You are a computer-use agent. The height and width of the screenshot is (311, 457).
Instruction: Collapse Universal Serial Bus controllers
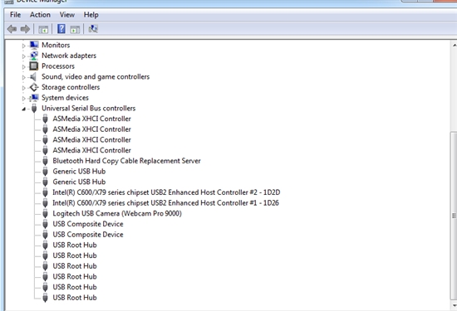[x=24, y=109]
